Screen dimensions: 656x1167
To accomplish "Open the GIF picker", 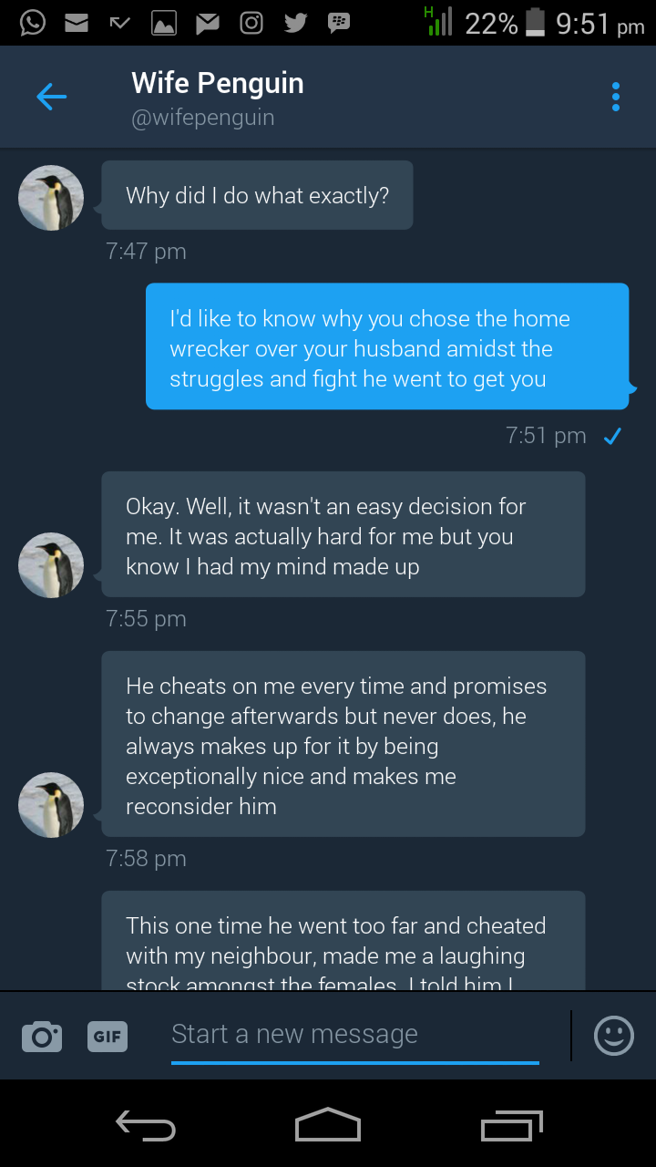I will (x=108, y=1036).
